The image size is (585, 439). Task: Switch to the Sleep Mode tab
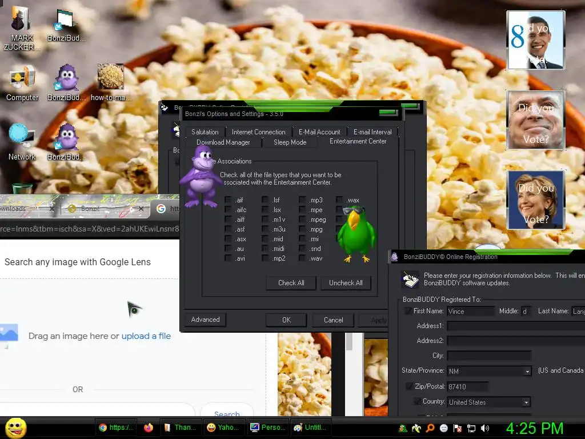(290, 142)
